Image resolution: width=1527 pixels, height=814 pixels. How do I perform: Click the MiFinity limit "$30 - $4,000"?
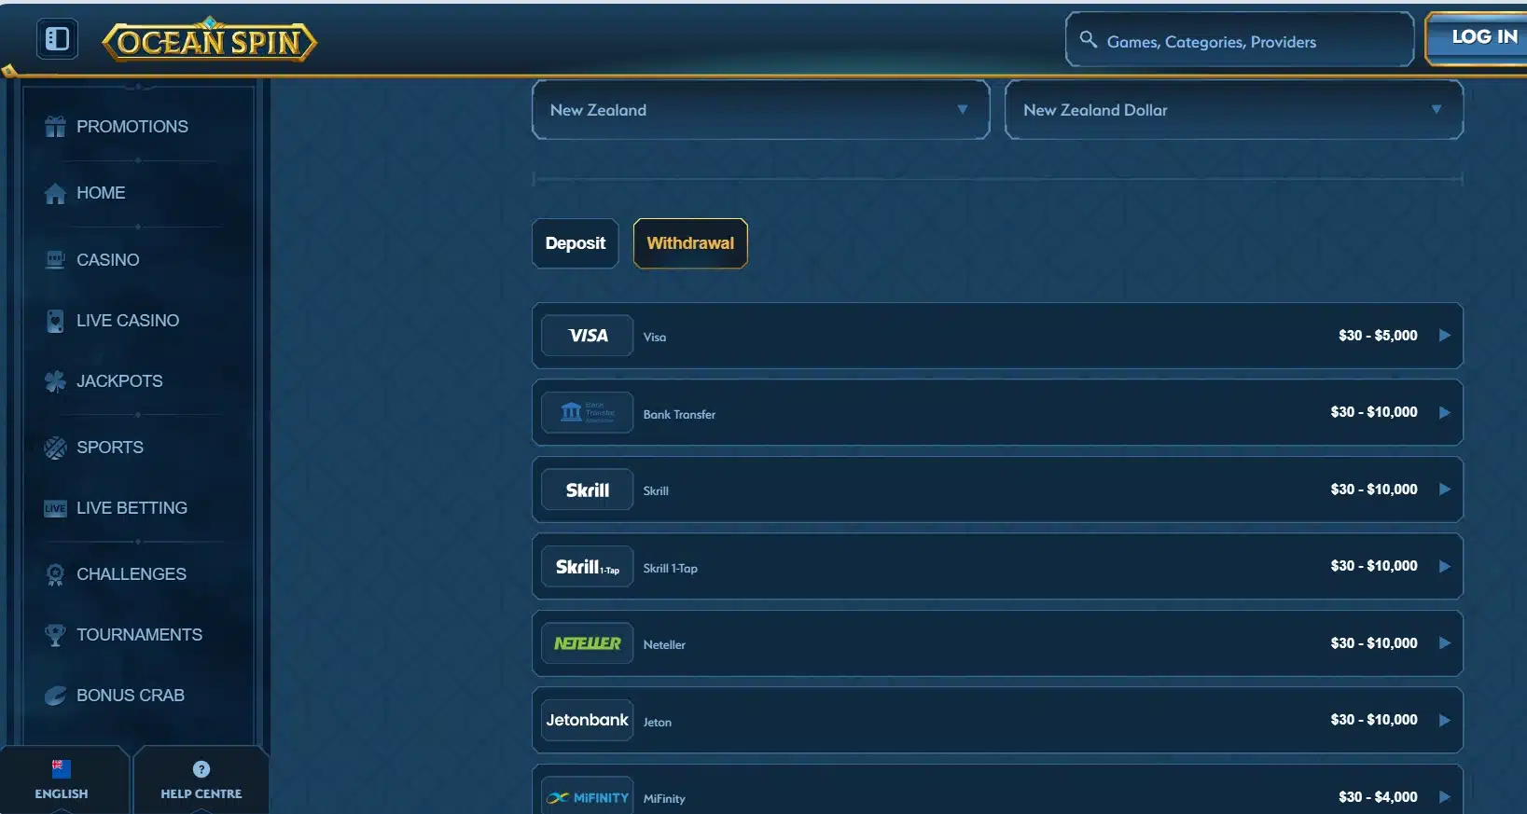click(x=1378, y=797)
